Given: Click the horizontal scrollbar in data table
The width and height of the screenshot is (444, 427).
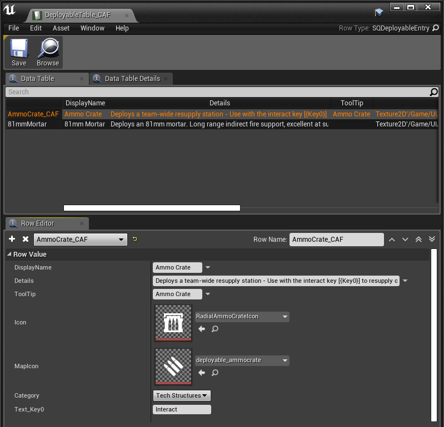Looking at the screenshot, I should pyautogui.click(x=152, y=208).
